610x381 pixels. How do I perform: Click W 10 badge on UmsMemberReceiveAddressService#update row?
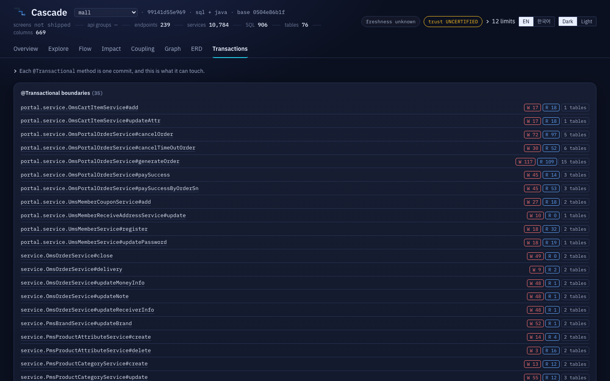click(535, 215)
